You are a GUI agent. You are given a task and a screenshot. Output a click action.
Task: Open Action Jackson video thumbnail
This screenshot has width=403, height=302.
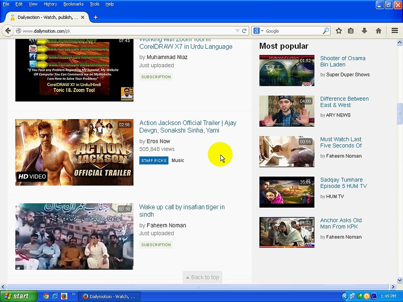pyautogui.click(x=74, y=152)
